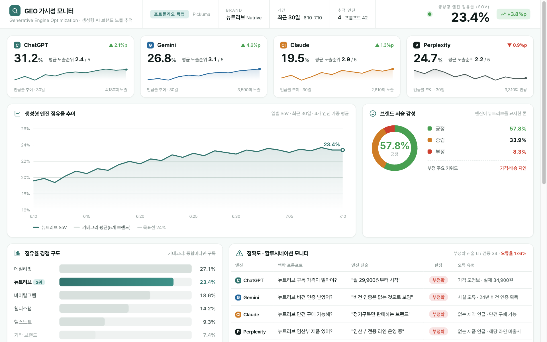547x342 pixels.
Task: Click the 부정확 badge in the Claude row
Action: (x=438, y=314)
